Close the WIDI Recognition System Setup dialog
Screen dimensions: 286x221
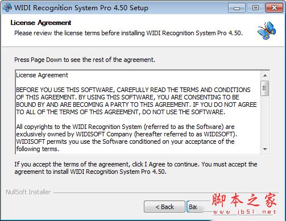(x=274, y=8)
